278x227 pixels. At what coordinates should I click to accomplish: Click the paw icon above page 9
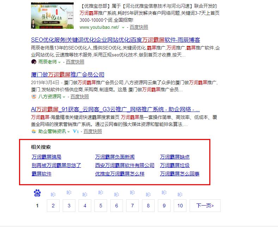164,192
